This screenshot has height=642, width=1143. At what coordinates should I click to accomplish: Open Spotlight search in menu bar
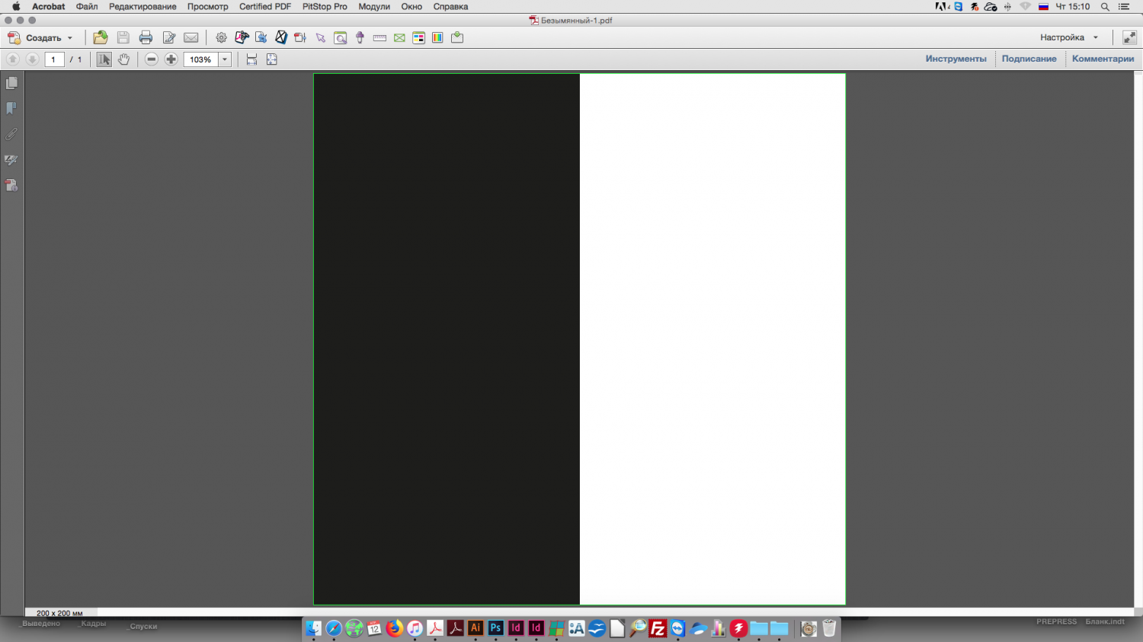pos(1105,7)
